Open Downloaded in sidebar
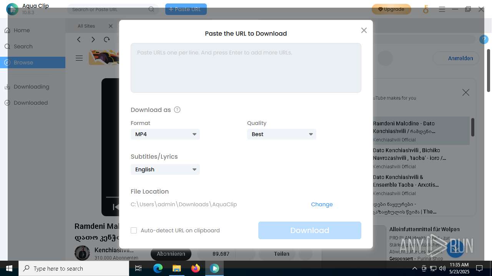Viewport: 492px width, 276px height. click(33, 103)
